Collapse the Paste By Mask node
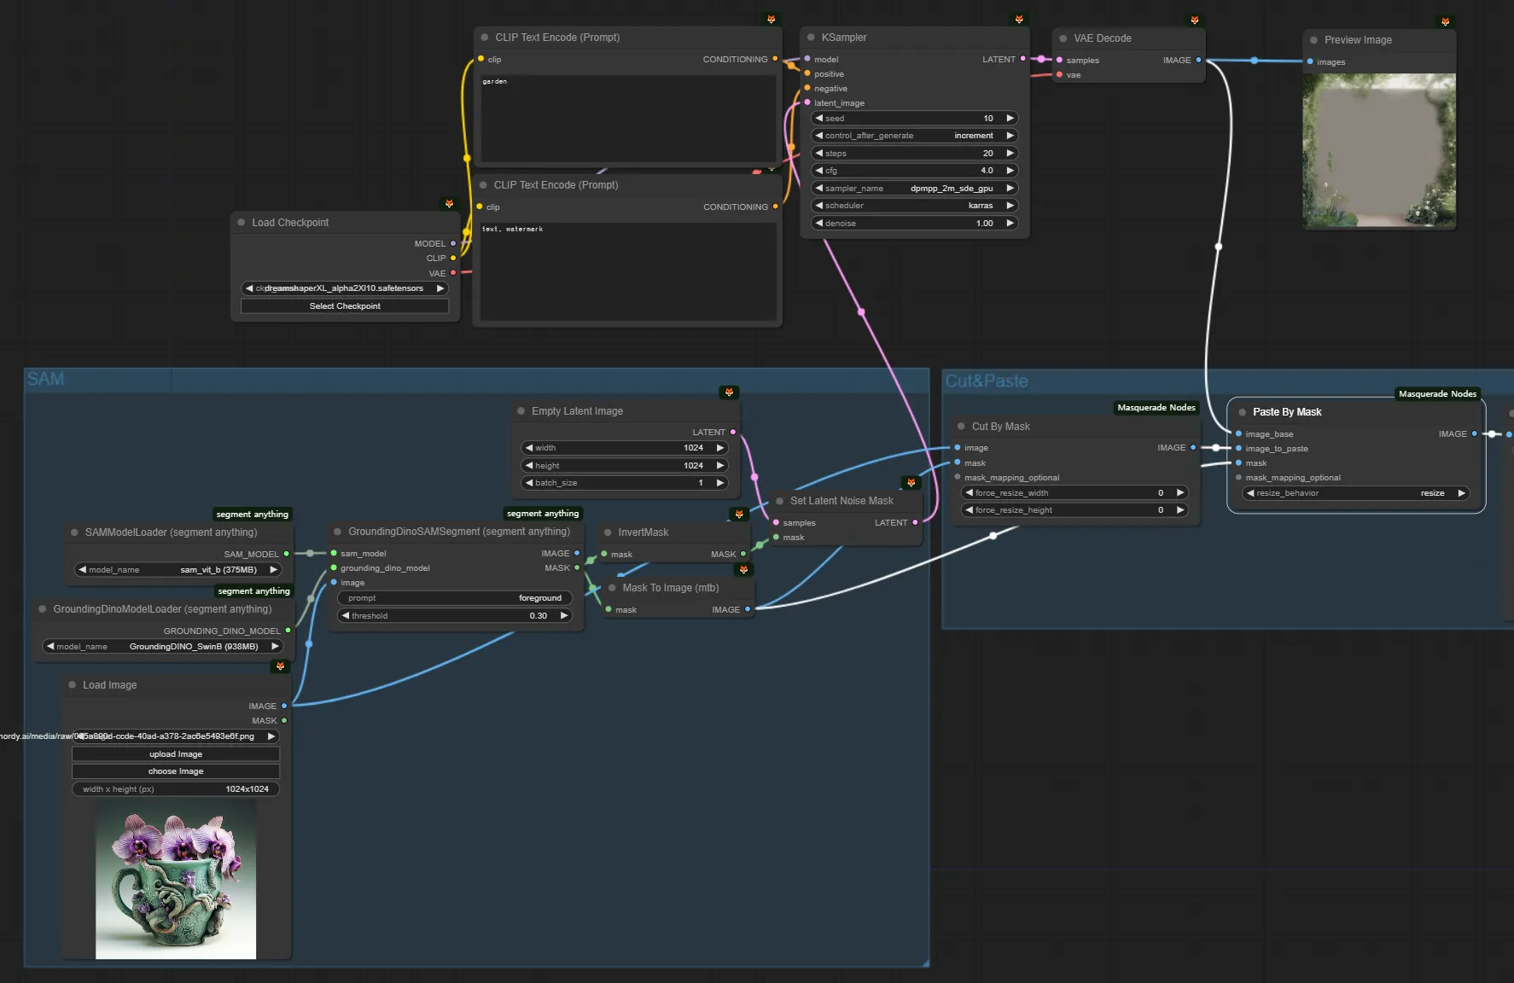1514x983 pixels. pos(1242,412)
